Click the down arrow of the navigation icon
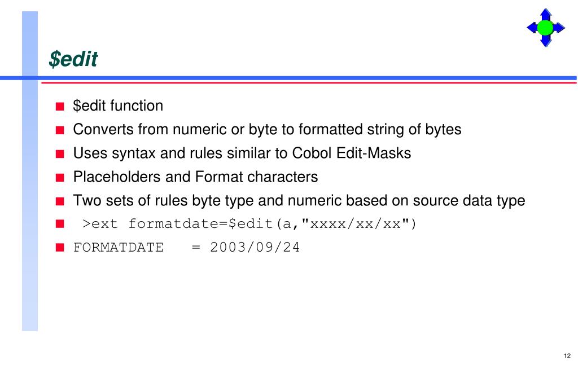The width and height of the screenshot is (578, 365). [546, 41]
